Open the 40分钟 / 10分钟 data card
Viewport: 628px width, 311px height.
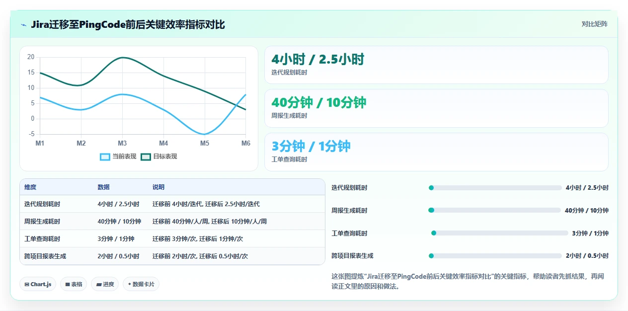436,108
